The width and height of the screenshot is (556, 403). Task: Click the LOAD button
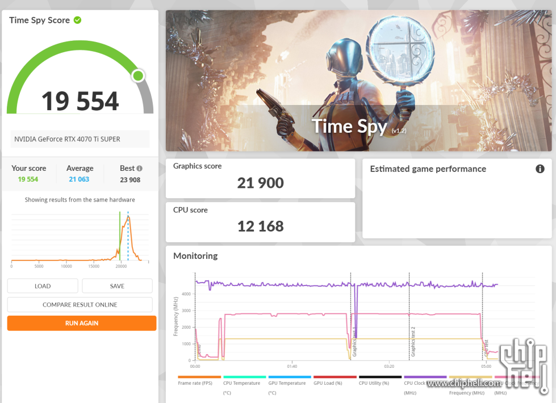click(x=43, y=286)
